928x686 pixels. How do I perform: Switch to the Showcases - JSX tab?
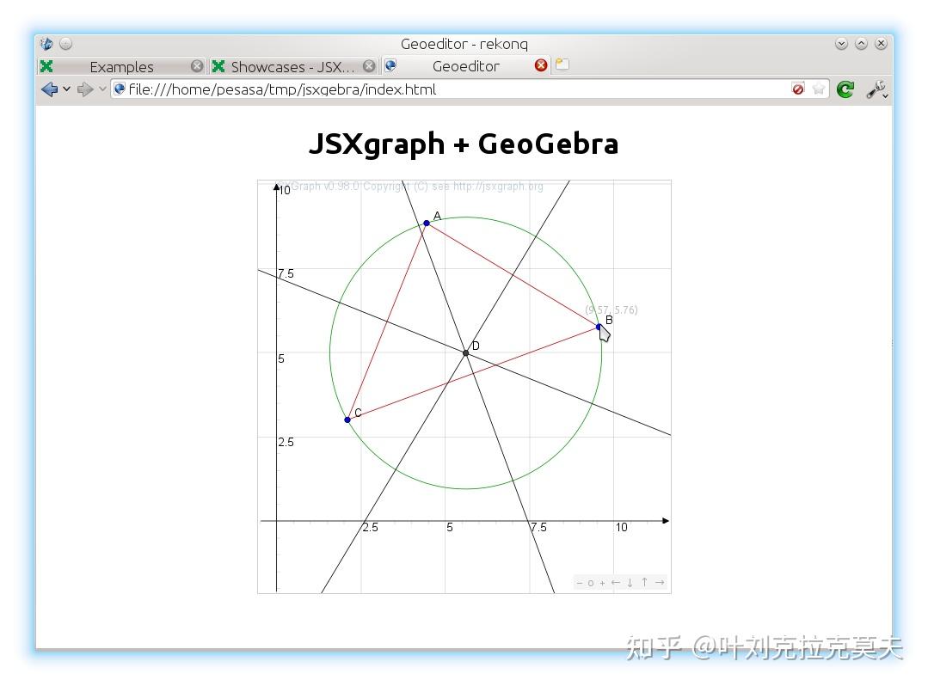292,66
